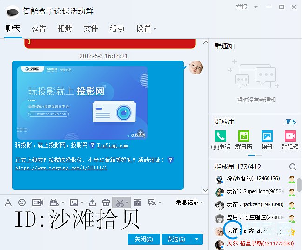Expand the 设置 dropdown menu
The width and height of the screenshot is (302, 250).
(x=146, y=28)
